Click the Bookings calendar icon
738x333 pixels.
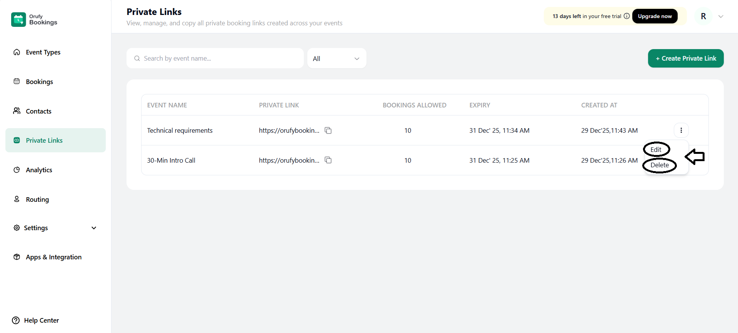[x=17, y=81]
